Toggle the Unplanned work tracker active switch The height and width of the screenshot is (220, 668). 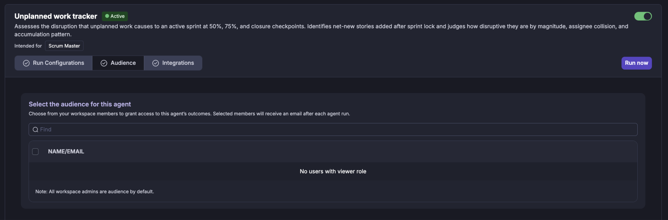[x=643, y=16]
